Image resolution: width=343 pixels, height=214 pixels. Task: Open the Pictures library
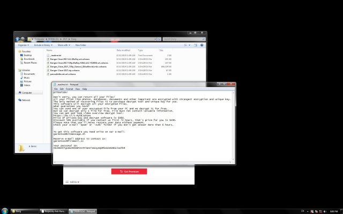(26, 81)
